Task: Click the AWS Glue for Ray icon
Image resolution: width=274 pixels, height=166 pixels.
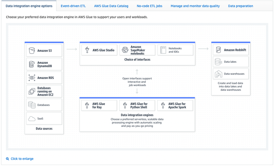Action: [87, 106]
